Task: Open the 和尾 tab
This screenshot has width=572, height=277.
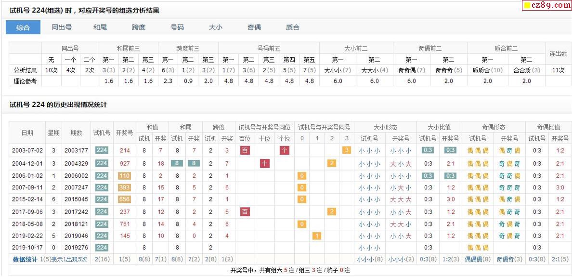Action: point(100,27)
